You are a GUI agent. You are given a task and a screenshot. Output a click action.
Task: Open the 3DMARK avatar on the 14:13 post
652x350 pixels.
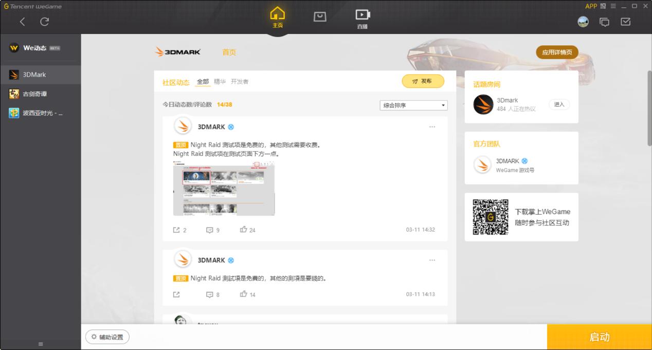(x=183, y=260)
